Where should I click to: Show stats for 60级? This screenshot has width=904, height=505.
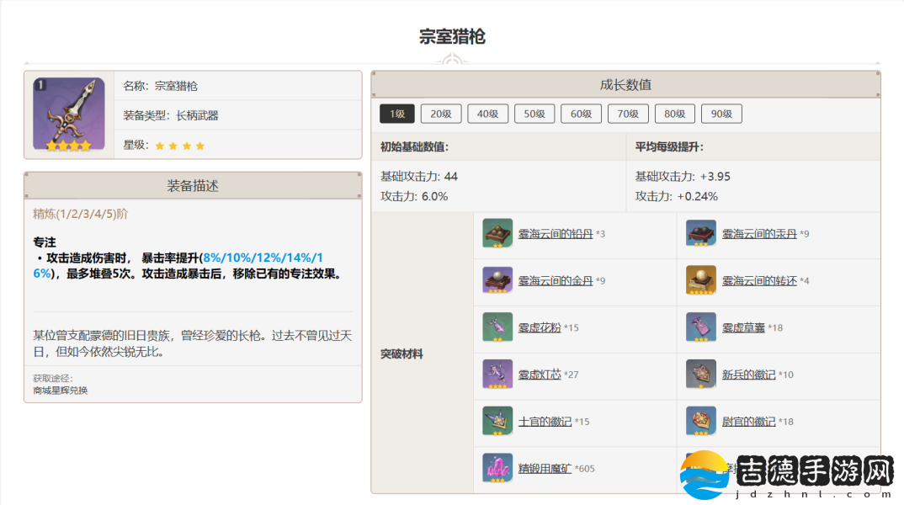[581, 114]
